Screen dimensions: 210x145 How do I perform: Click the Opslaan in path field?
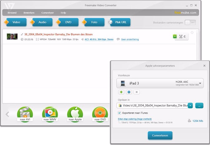tap(152, 105)
